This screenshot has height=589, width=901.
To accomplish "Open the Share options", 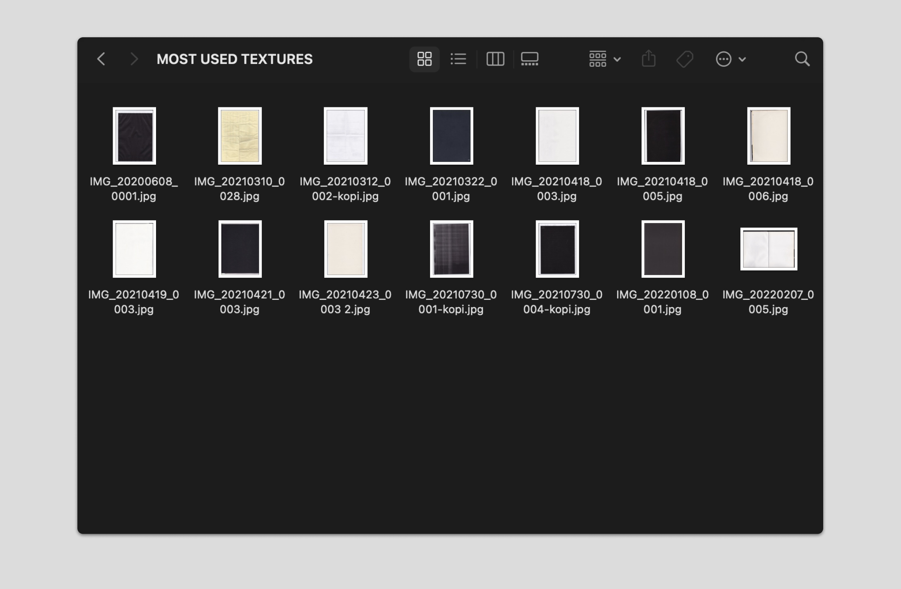I will pos(648,59).
